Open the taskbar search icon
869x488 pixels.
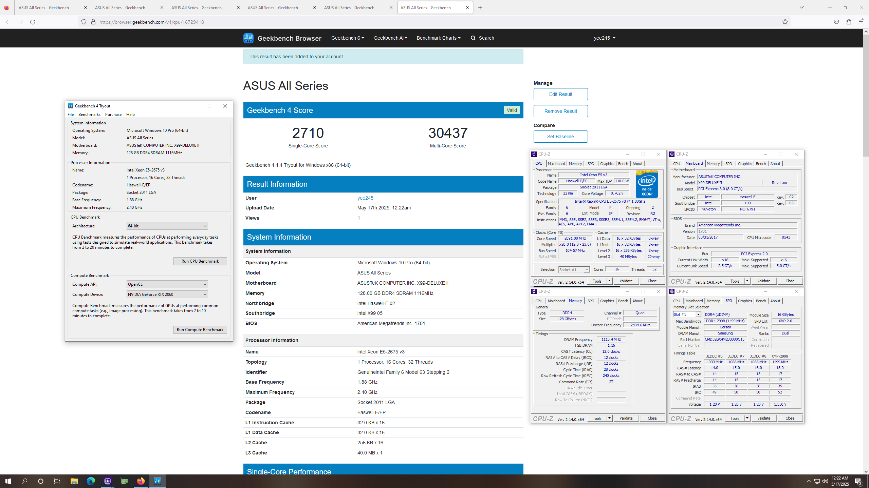coord(24,481)
